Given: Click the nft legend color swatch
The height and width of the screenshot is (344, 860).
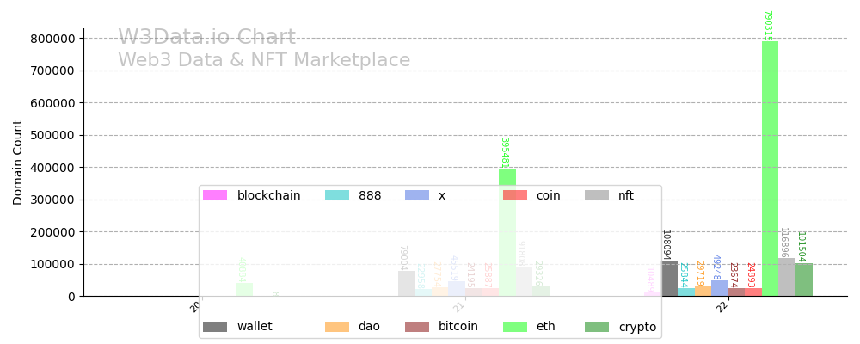Looking at the screenshot, I should pyautogui.click(x=597, y=196).
